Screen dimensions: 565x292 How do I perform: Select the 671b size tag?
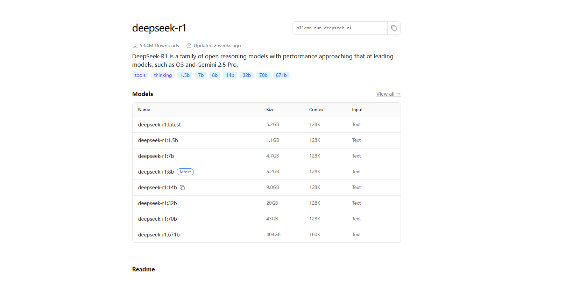point(281,75)
